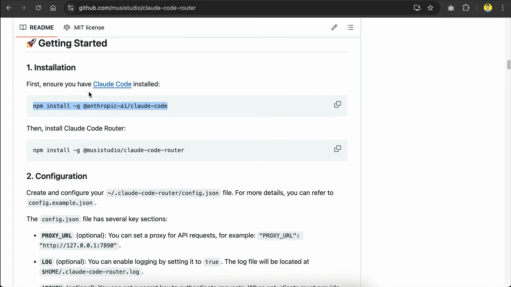Click the npm install claude-code-router command text
This screenshot has width=511, height=287.
point(109,150)
